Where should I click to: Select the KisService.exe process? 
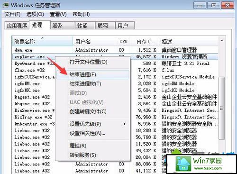[35, 110]
